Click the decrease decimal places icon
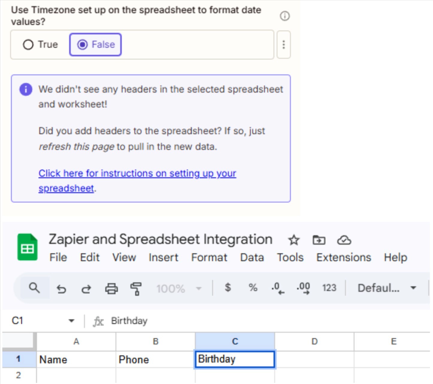The image size is (433, 384). click(278, 288)
